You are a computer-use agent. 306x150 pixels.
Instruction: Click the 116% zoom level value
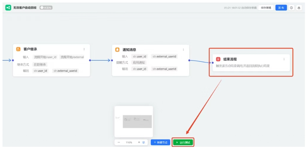pyautogui.click(x=129, y=142)
